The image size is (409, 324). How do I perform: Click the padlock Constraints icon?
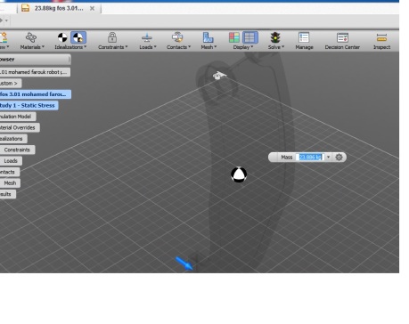(112, 37)
